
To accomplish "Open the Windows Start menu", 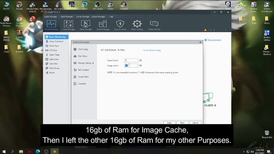I will [x=4, y=151].
